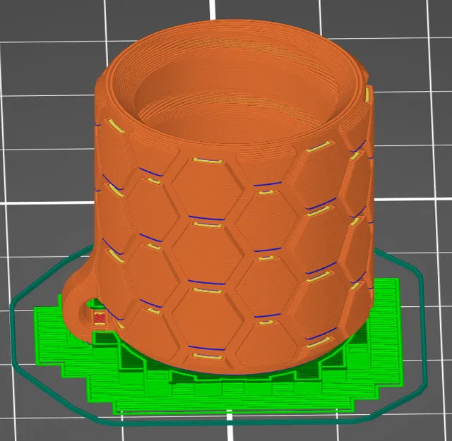Click the red infill patch inside the handle
Viewport: 452px width, 441px height.
(x=99, y=318)
